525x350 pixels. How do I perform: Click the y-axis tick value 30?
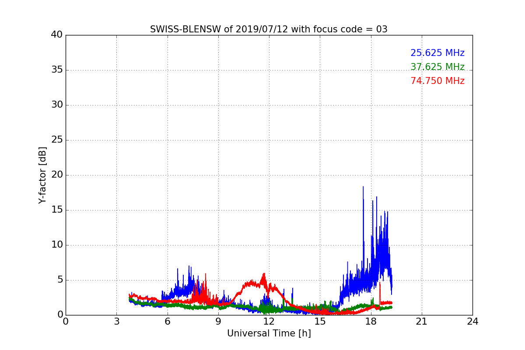[x=57, y=105]
